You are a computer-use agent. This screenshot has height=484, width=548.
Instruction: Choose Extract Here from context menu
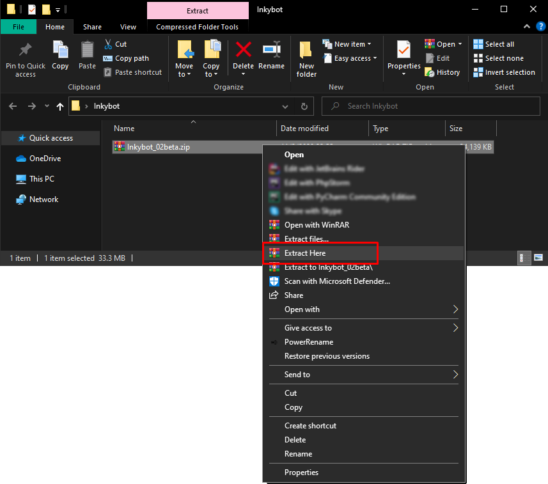307,253
